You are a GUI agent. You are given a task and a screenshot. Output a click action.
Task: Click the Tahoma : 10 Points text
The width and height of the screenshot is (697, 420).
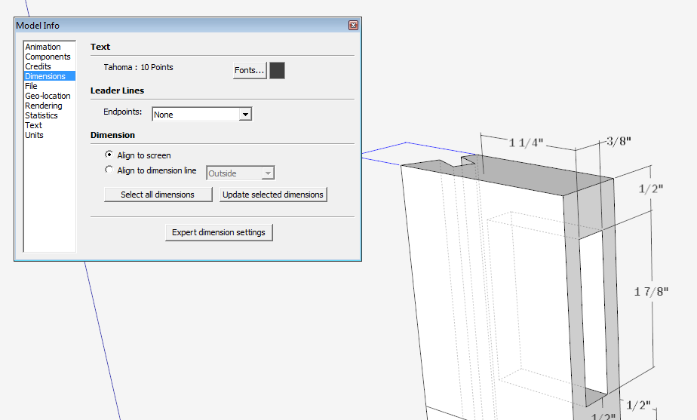click(138, 67)
